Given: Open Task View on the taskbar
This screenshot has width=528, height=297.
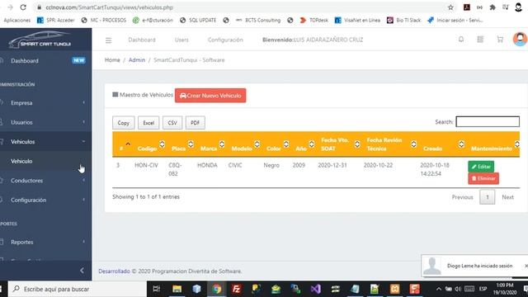Looking at the screenshot, I should click(157, 289).
